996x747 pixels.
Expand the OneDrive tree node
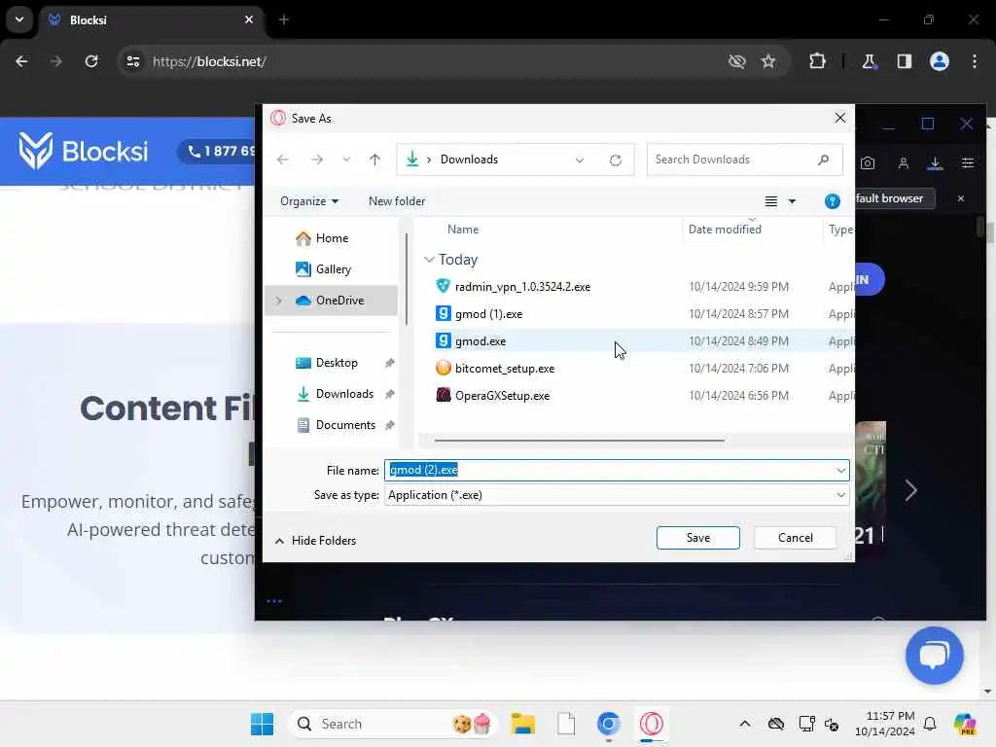(279, 301)
